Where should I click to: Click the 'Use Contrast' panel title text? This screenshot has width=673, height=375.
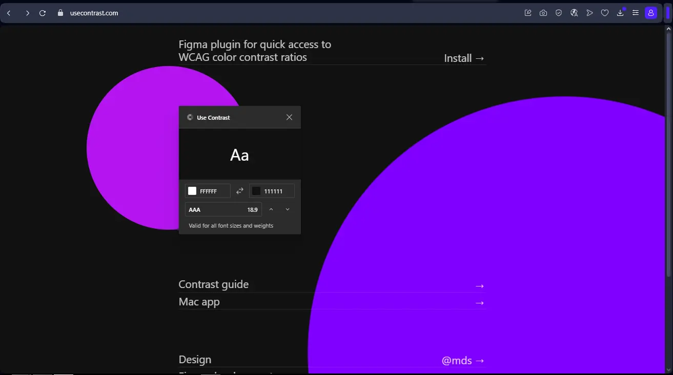(x=213, y=118)
